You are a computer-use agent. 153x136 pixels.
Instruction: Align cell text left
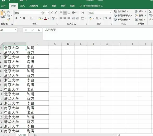[x=61, y=18]
